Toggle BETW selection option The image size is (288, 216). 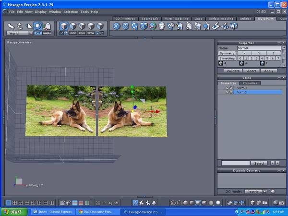coord(91,33)
